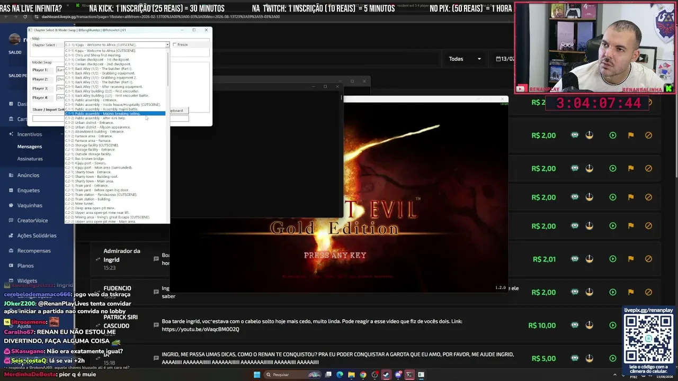
Task: Open Discord from the taskbar
Action: coord(398,375)
